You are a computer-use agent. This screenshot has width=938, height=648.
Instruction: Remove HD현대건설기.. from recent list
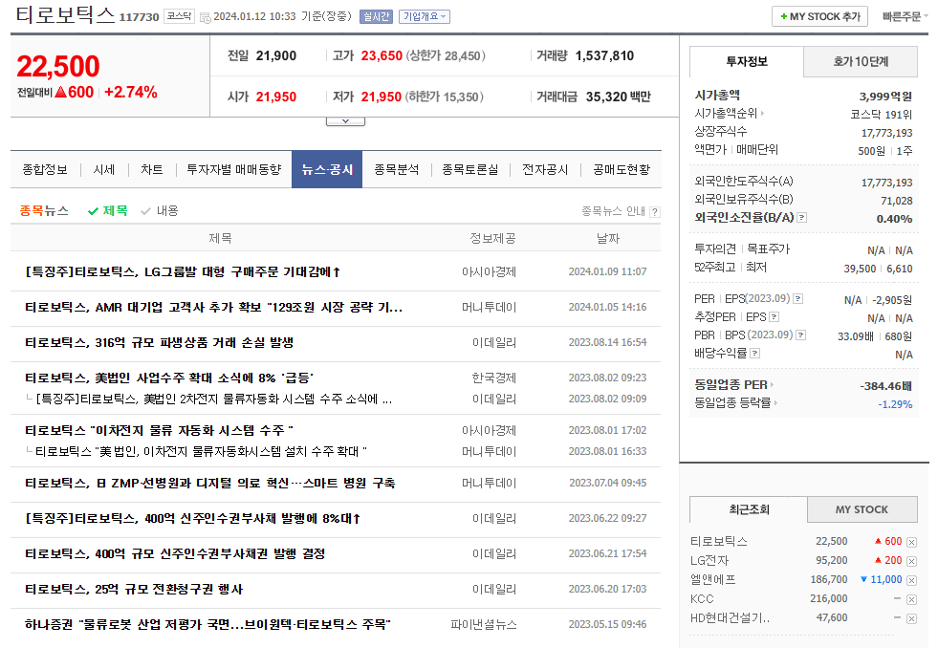click(x=911, y=618)
